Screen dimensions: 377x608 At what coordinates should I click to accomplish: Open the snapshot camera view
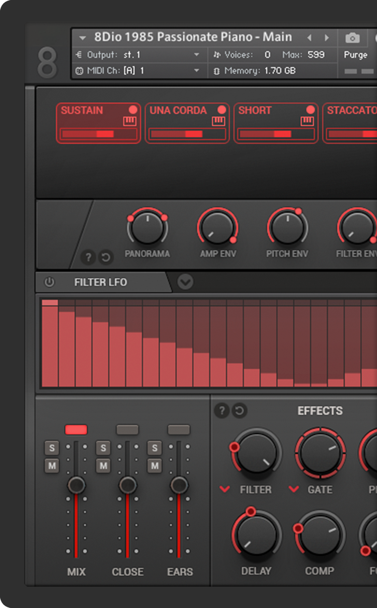(352, 38)
